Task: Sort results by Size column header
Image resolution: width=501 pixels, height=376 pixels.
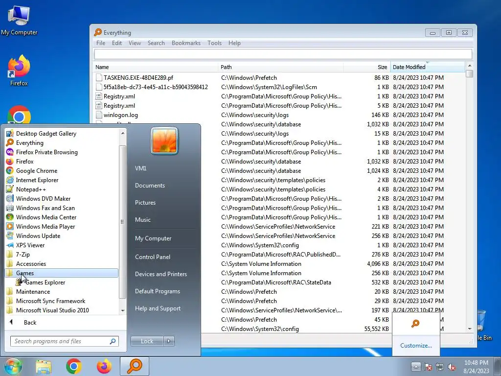Action: pyautogui.click(x=366, y=67)
